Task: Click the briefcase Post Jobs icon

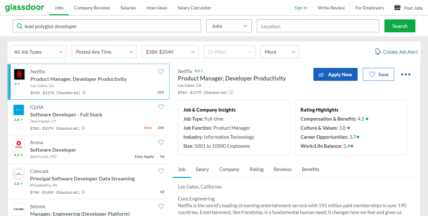Action: (397, 7)
